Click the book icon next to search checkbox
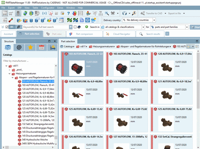200x149 pixels. tap(79, 27)
